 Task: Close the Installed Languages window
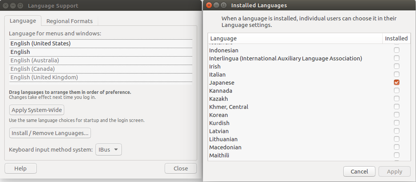(209, 5)
